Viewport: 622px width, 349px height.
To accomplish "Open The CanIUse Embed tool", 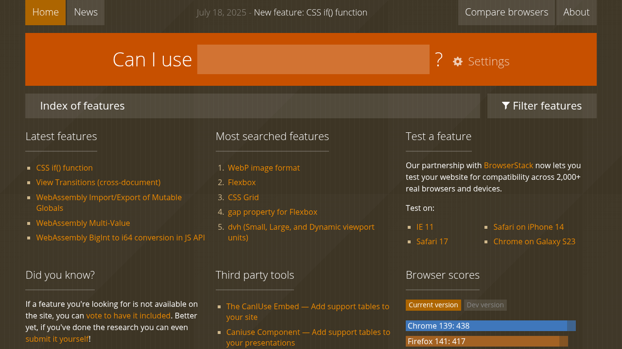I will point(262,306).
